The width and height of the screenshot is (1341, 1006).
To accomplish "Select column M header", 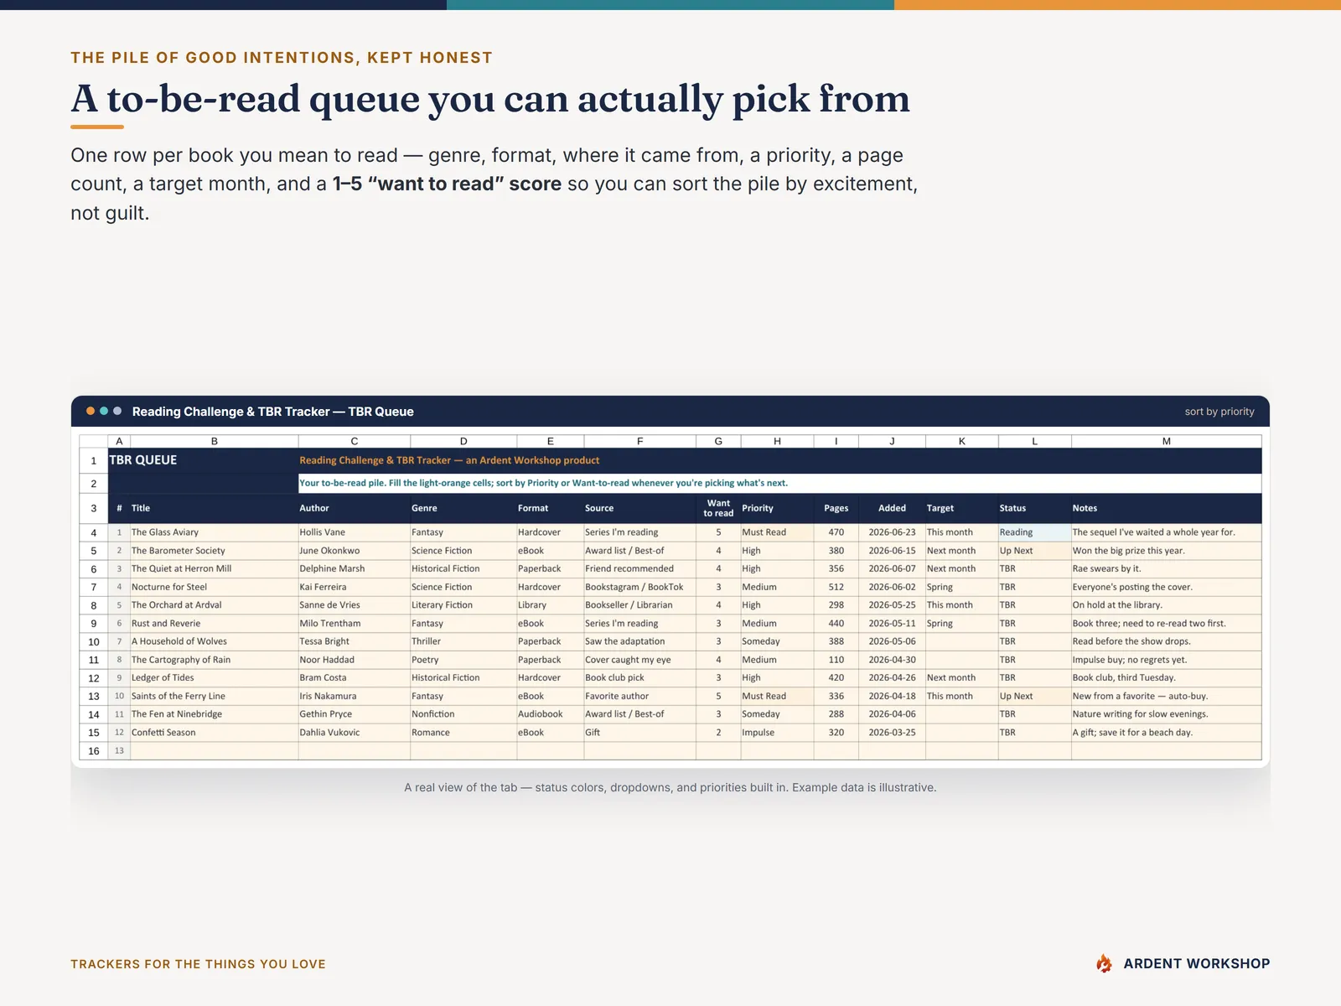I will 1167,441.
